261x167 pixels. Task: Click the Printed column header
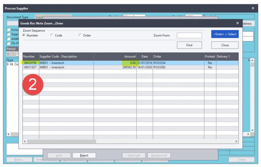(210, 57)
